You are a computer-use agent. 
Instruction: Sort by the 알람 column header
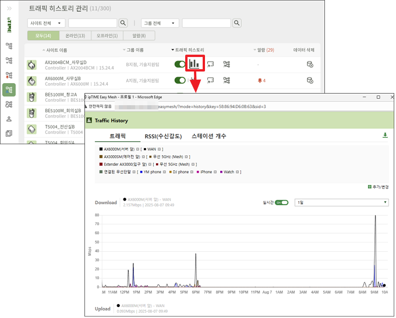click(263, 51)
